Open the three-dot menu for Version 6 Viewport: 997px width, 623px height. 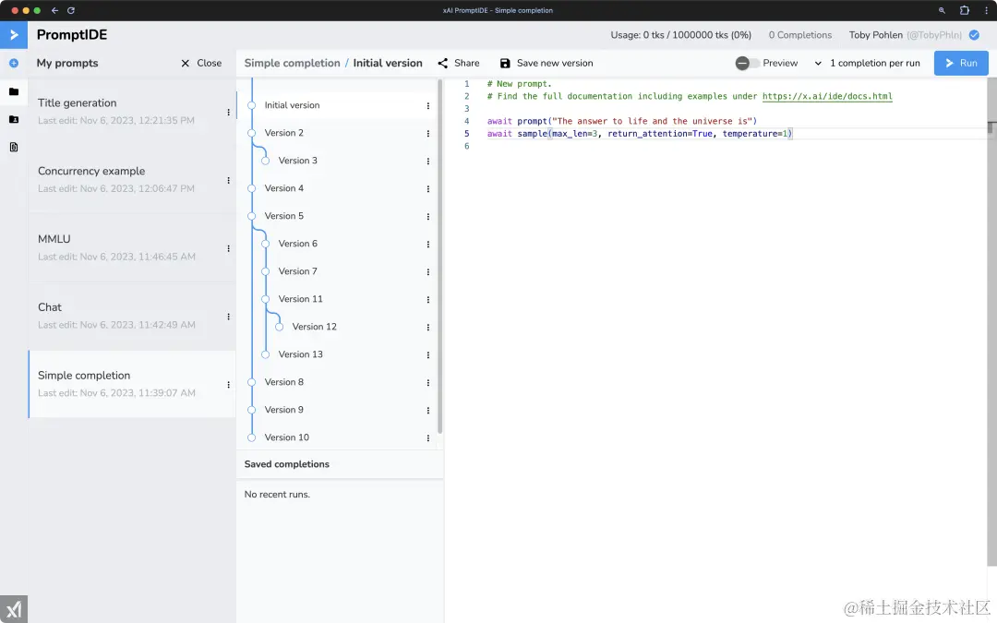pos(428,244)
